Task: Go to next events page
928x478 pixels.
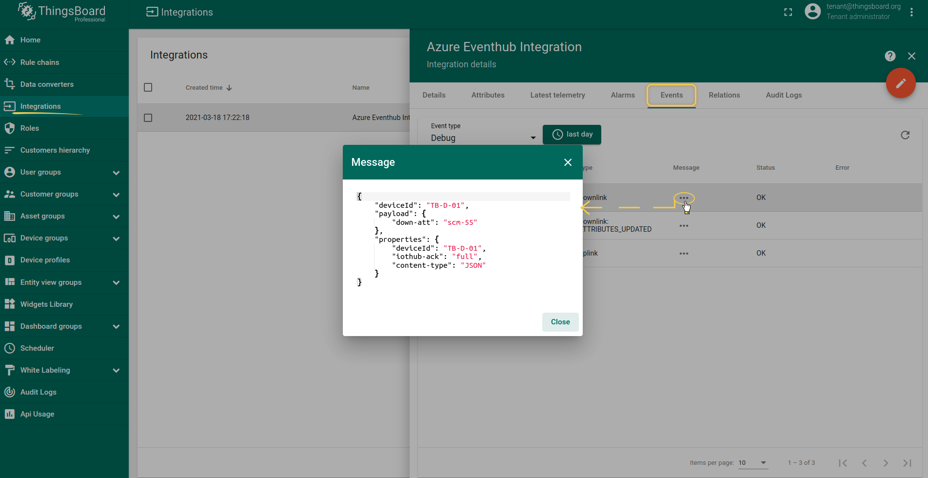Action: tap(886, 463)
